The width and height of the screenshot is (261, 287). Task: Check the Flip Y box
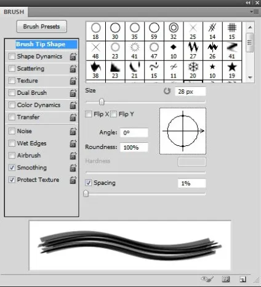pyautogui.click(x=113, y=114)
